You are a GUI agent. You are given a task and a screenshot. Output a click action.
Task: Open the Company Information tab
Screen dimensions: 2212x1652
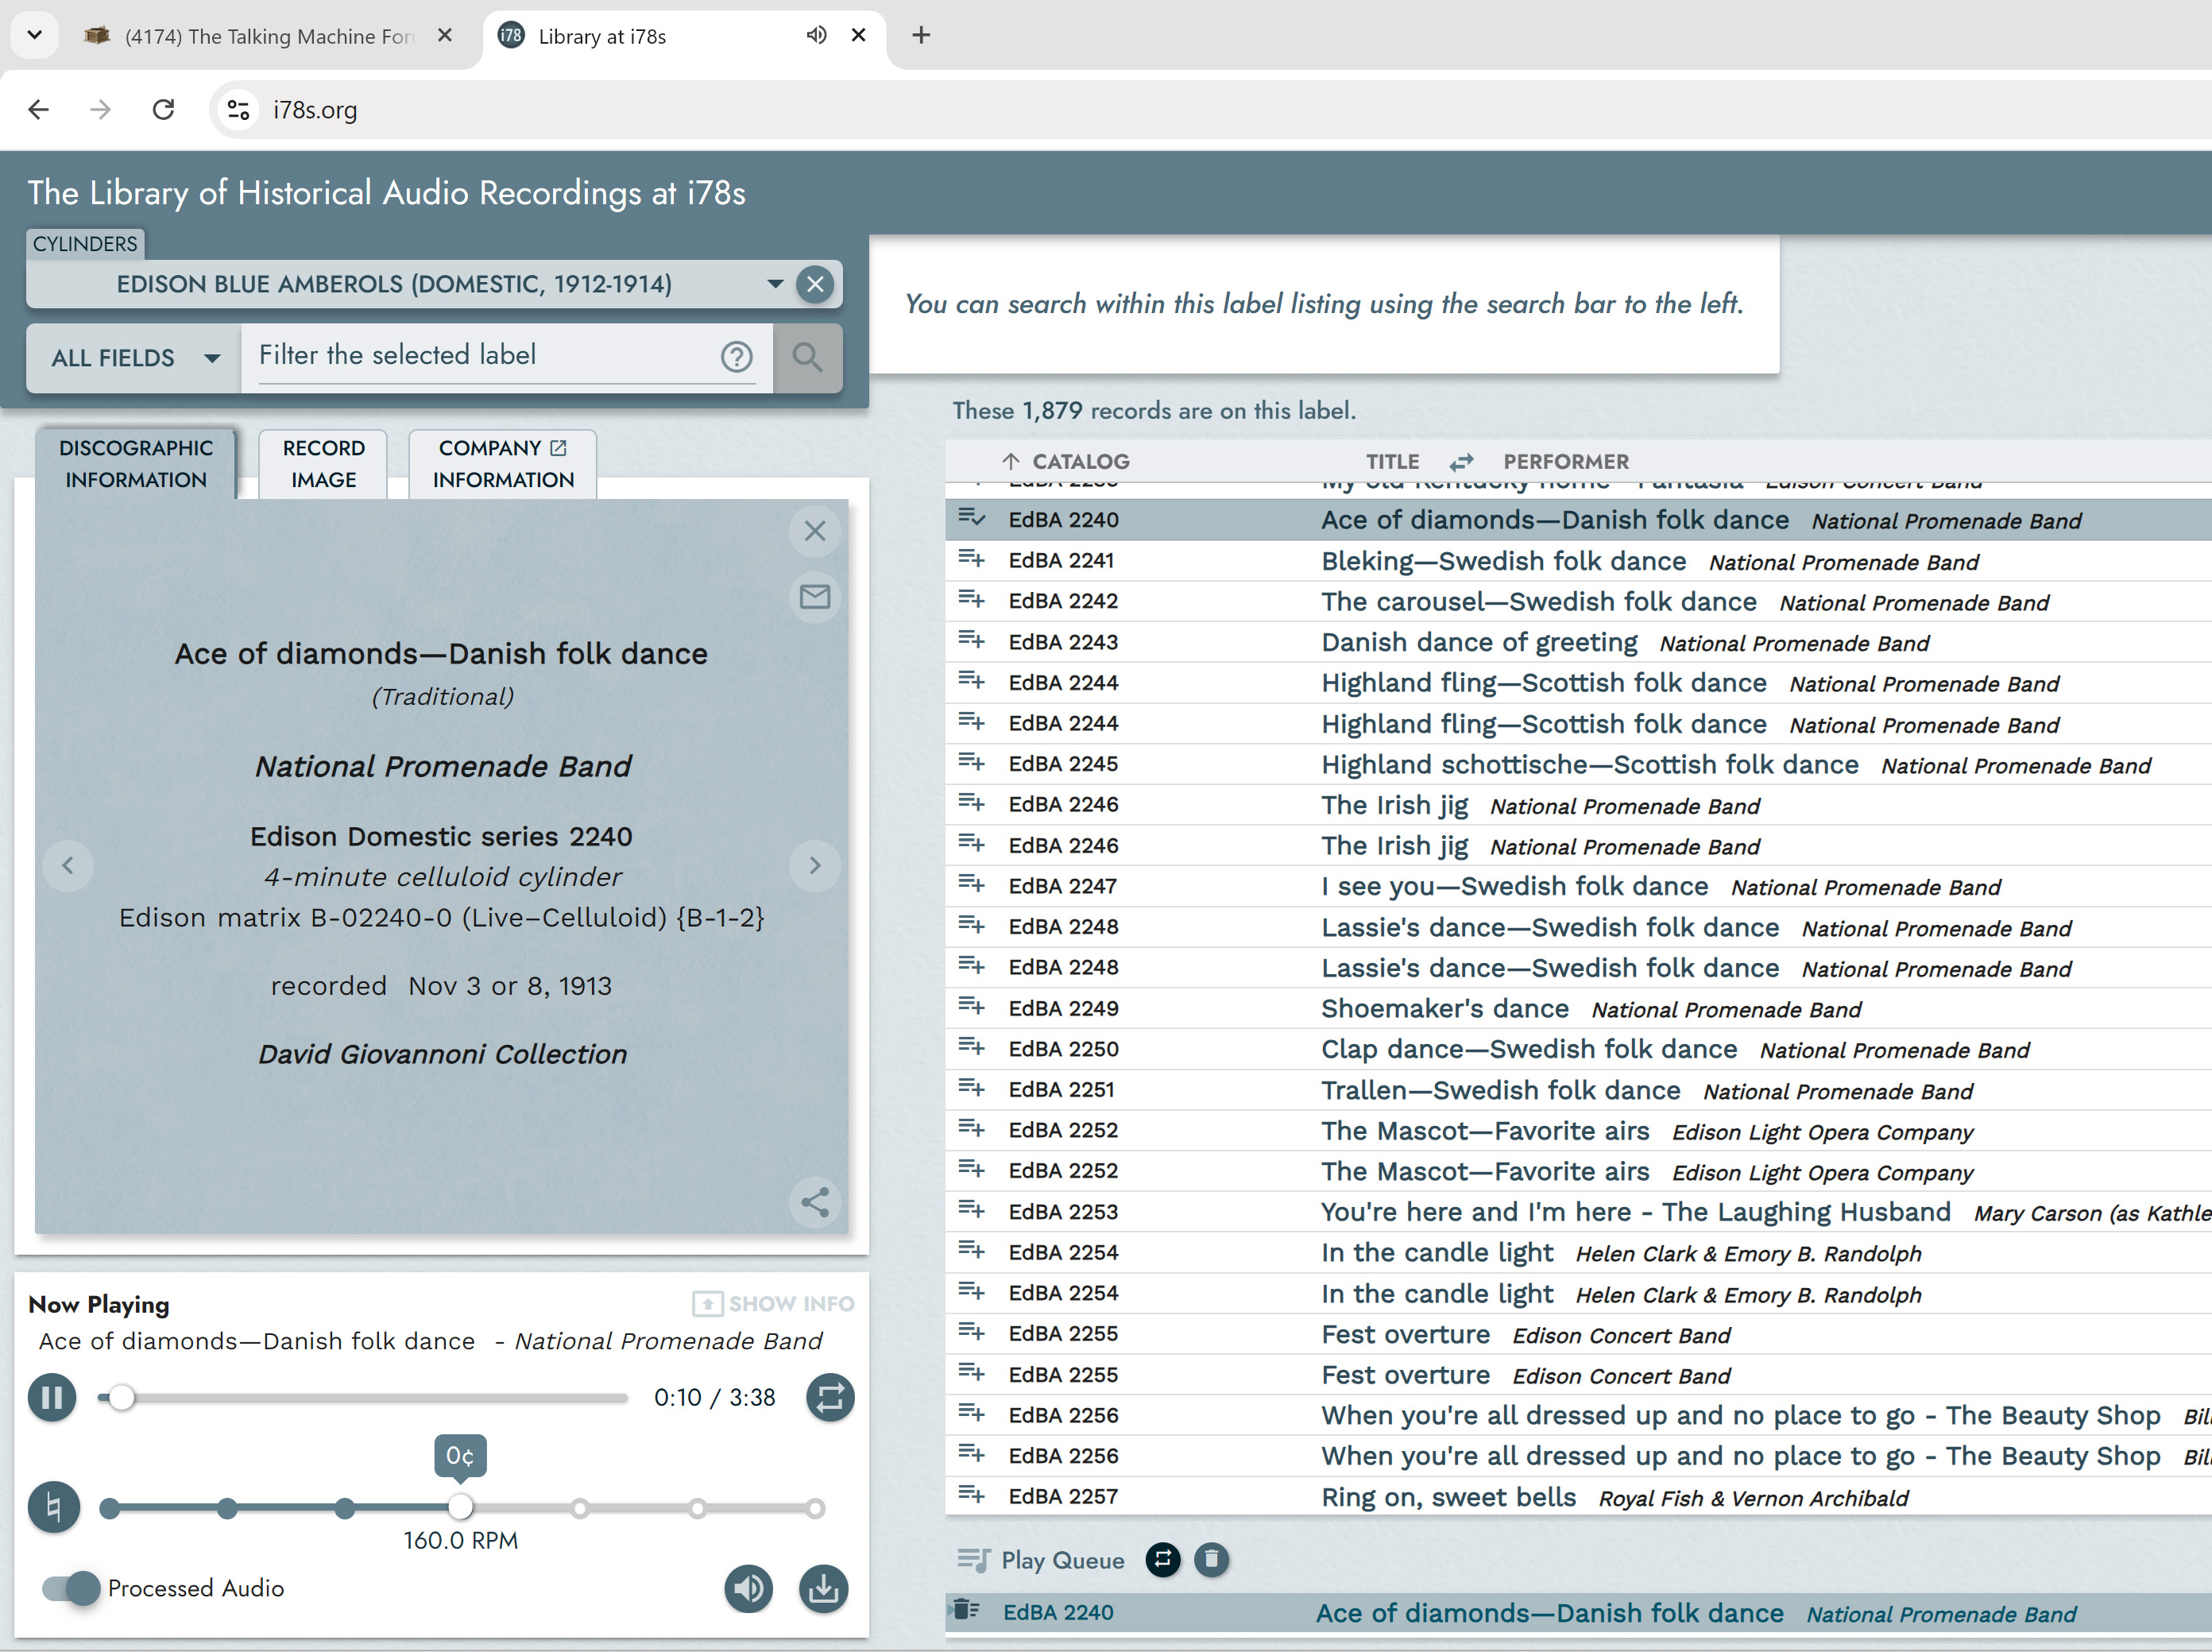pyautogui.click(x=503, y=464)
